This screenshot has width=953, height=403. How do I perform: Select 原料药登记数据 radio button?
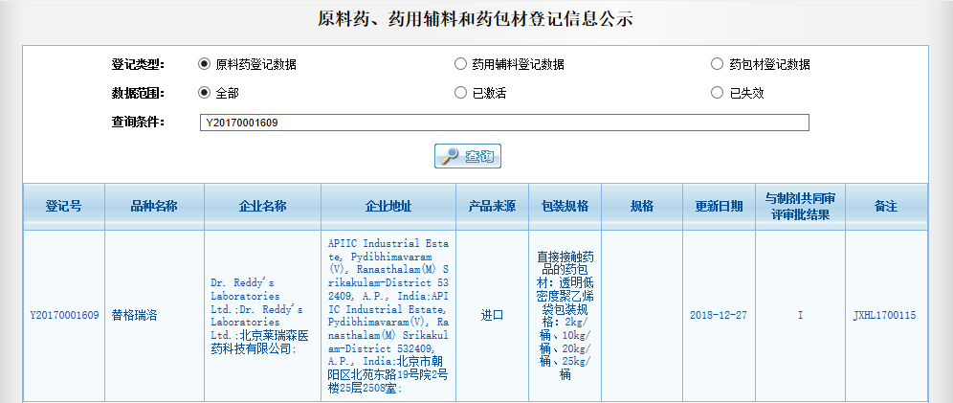pos(204,64)
